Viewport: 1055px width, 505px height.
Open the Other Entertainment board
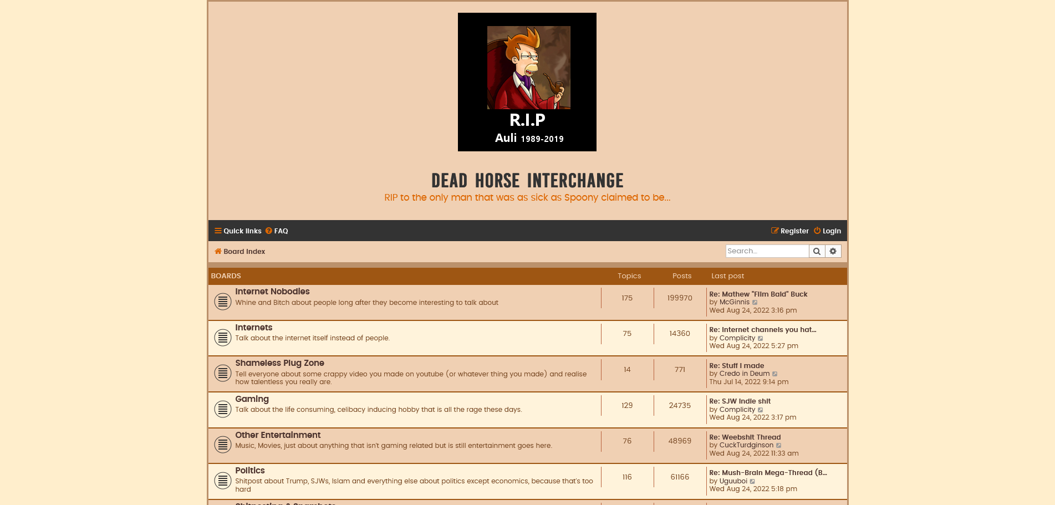coord(278,435)
